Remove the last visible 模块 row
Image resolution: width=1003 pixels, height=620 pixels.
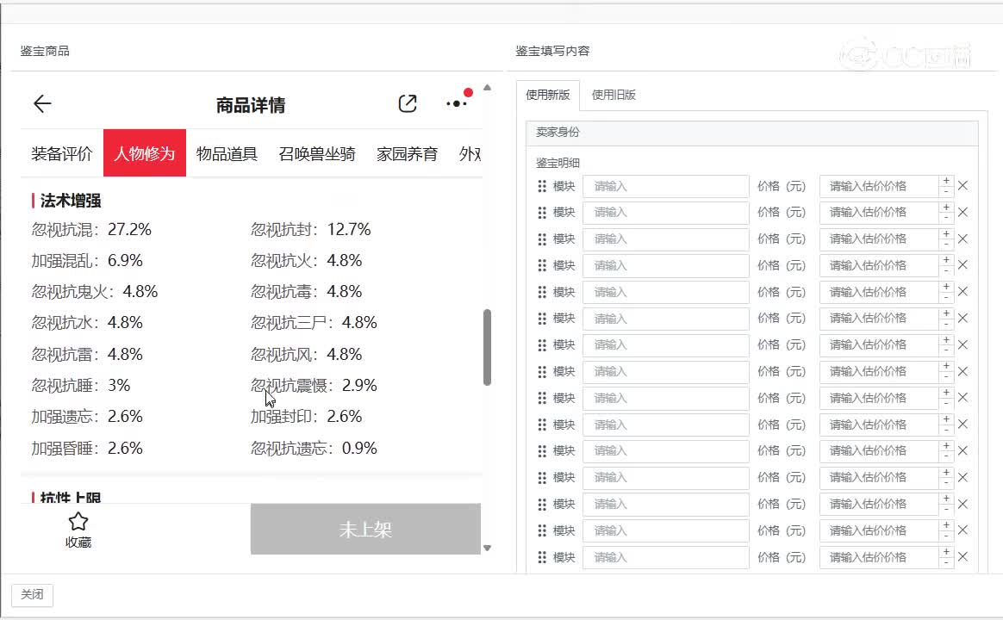[x=963, y=557]
